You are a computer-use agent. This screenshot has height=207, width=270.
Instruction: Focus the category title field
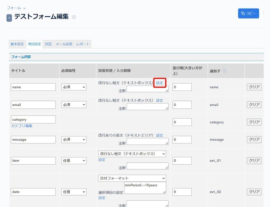[x=33, y=119]
